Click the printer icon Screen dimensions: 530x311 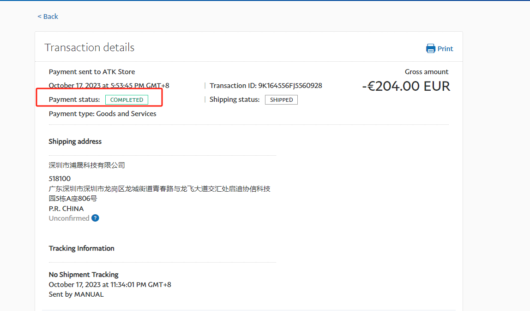tap(430, 48)
